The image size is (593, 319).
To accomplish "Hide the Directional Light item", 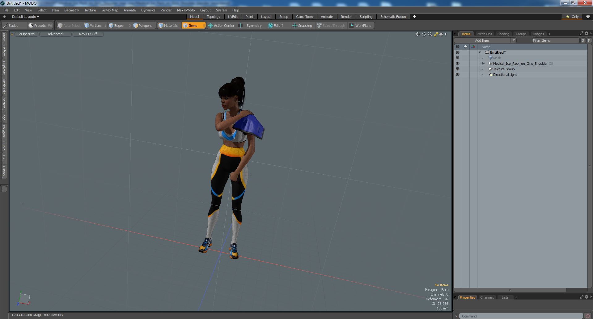I will coord(457,75).
